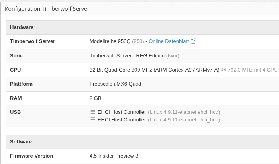Select the 2 GB value

(96, 98)
